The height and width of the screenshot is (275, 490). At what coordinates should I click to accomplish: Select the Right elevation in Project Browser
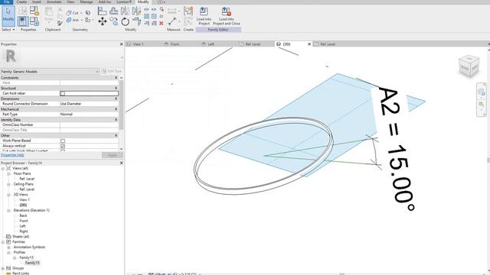click(x=24, y=231)
